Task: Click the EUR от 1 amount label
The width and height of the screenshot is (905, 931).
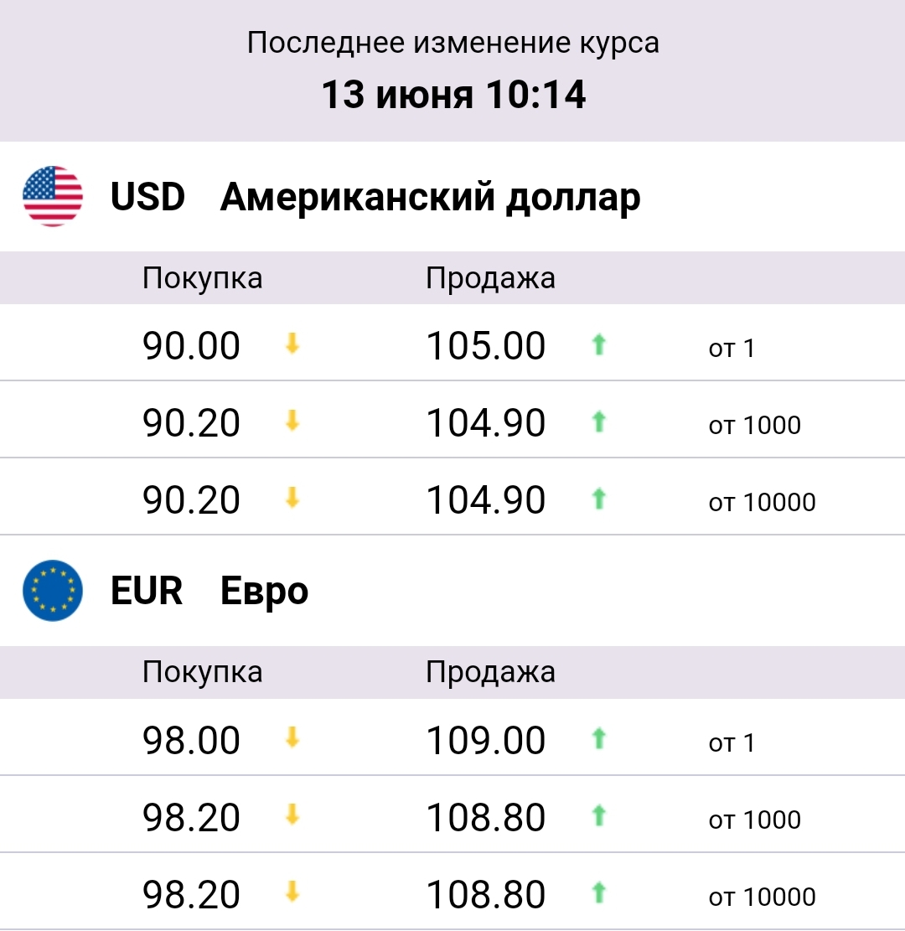Action: [732, 742]
